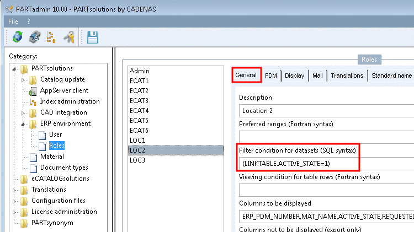Select the Admin role

point(176,71)
